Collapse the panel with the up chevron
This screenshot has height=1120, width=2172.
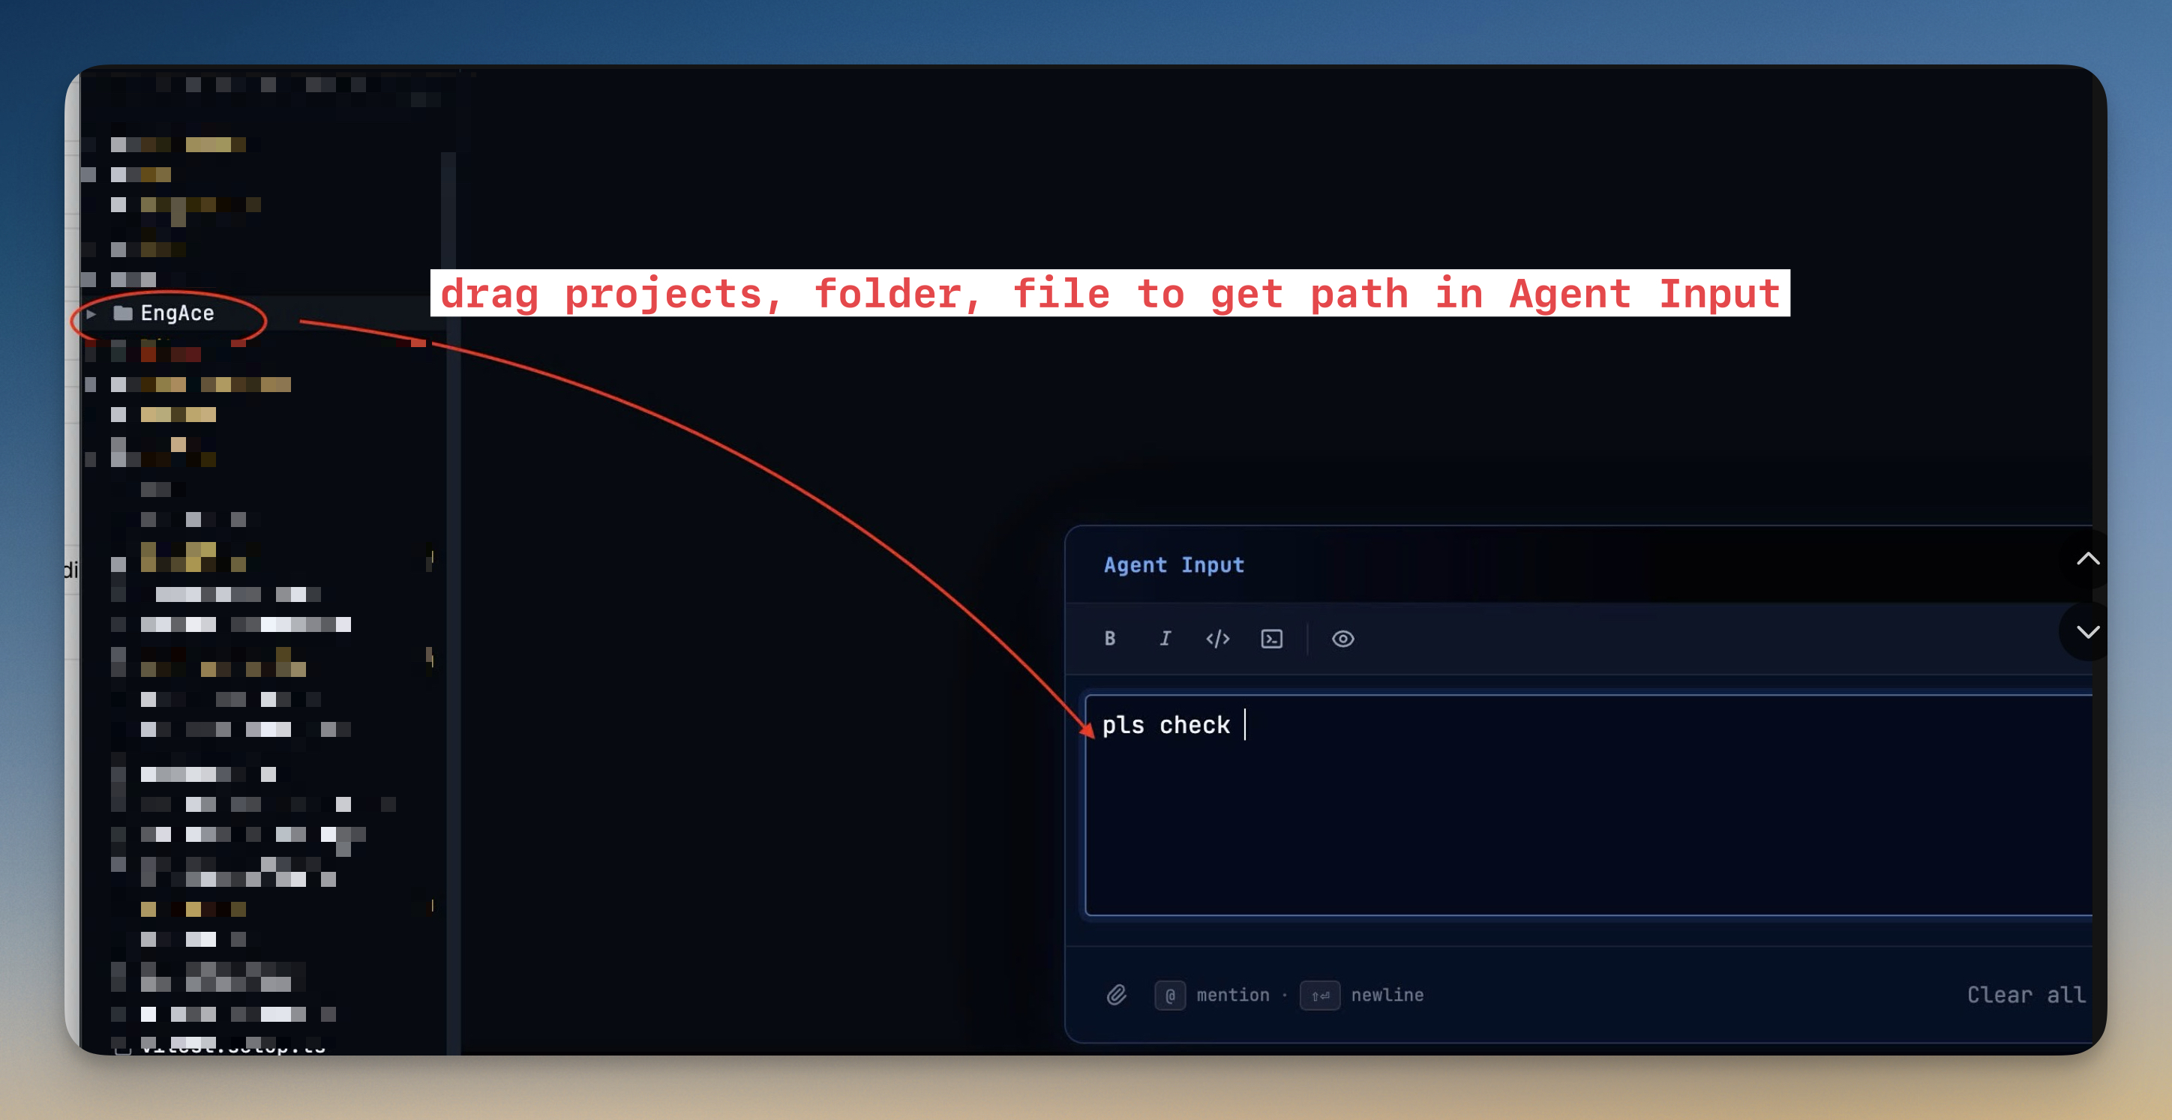(x=2088, y=559)
